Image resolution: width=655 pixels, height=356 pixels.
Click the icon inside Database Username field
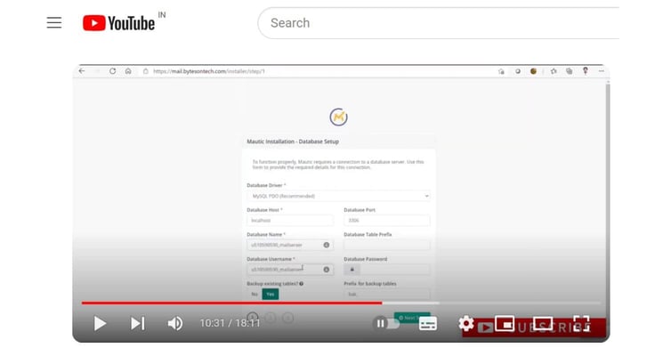pos(327,270)
